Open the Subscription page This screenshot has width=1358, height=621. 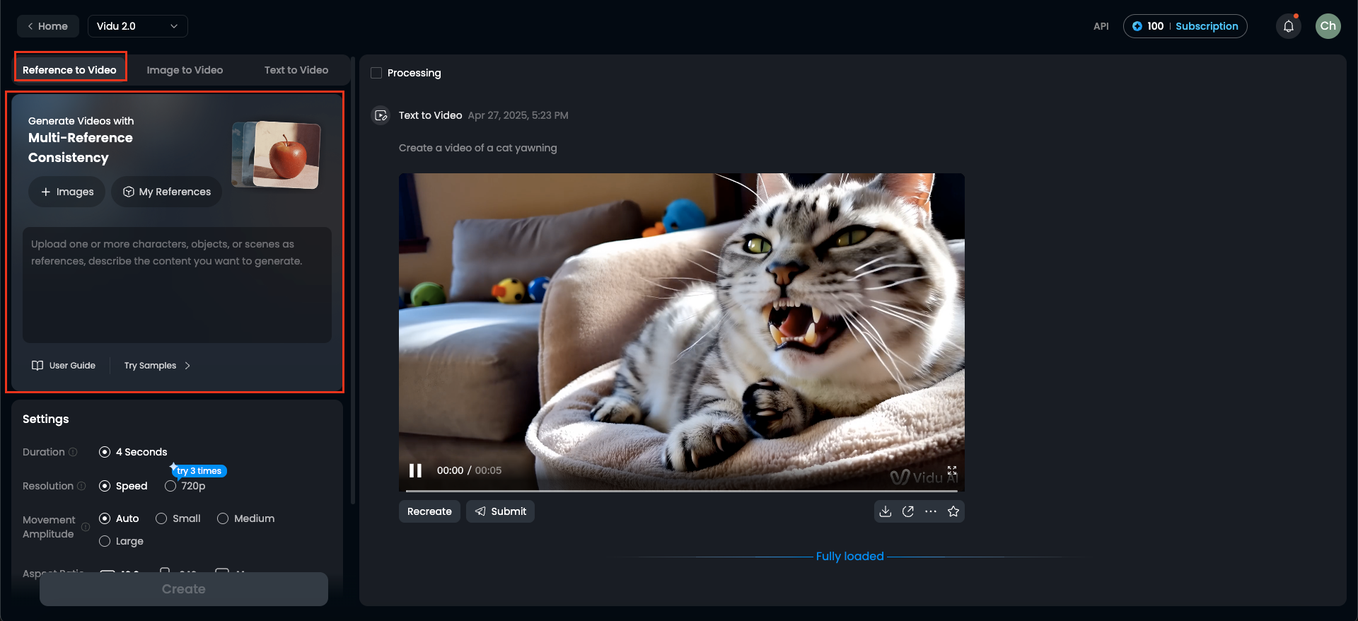[x=1207, y=26]
